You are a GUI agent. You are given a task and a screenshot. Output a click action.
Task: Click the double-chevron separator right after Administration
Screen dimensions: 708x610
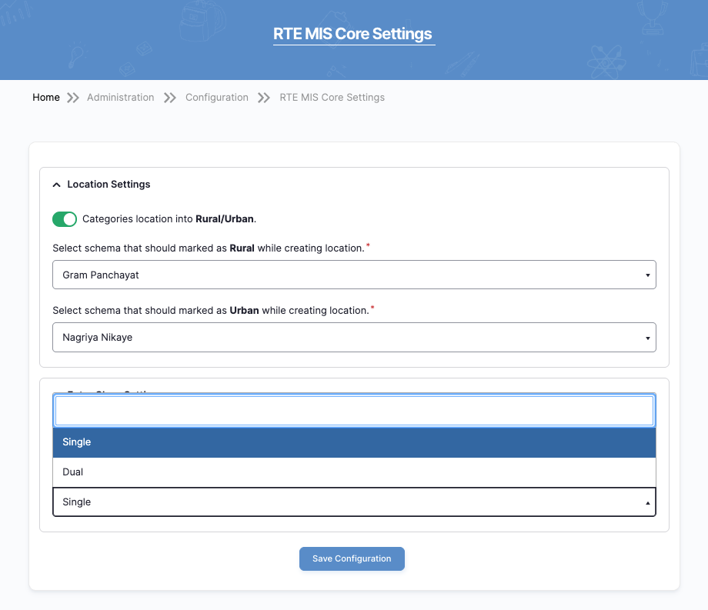click(x=170, y=98)
